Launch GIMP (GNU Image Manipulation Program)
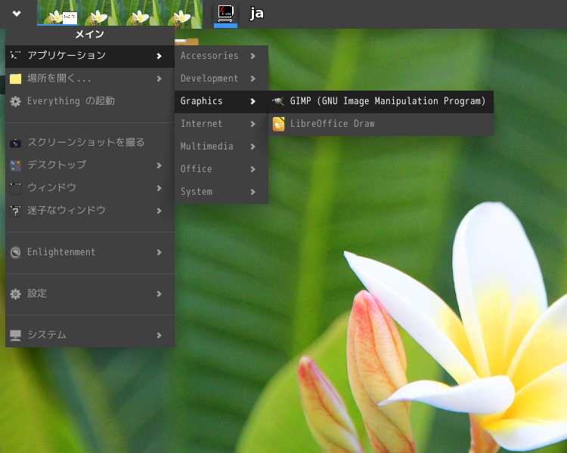The image size is (567, 453). coord(387,101)
